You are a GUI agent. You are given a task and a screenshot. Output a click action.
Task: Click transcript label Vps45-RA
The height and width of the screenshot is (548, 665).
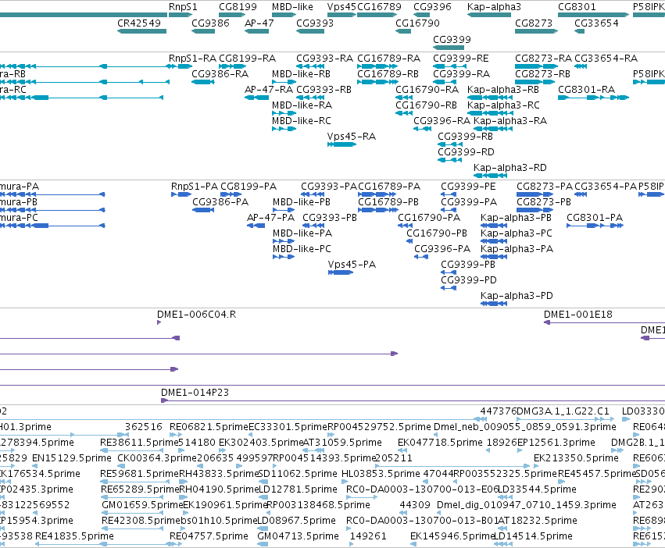[x=352, y=137]
